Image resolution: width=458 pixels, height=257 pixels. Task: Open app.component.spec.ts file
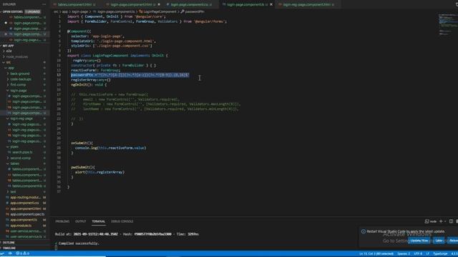(27, 214)
